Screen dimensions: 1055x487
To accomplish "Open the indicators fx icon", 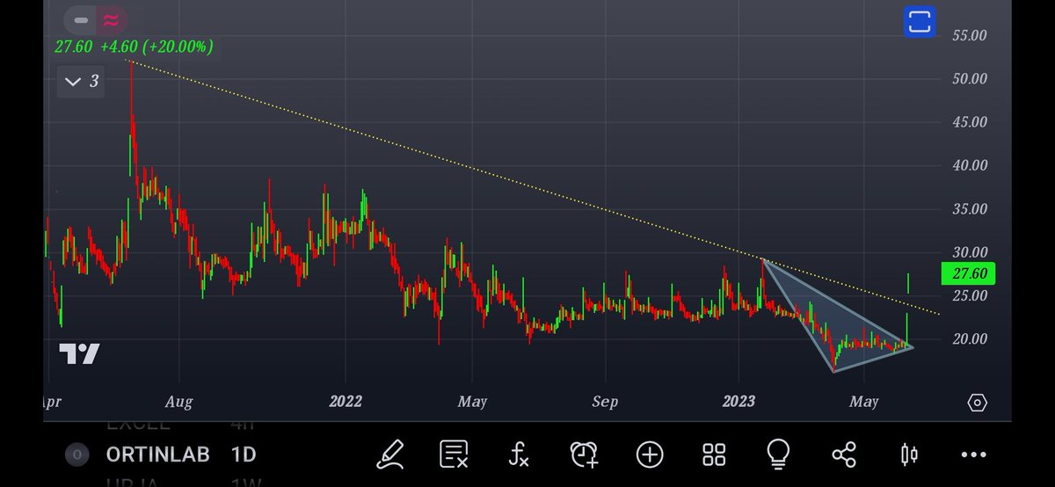I will pos(519,454).
